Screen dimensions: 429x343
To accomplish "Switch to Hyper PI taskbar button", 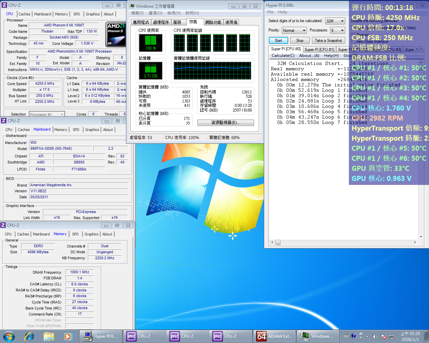I will tap(101, 336).
